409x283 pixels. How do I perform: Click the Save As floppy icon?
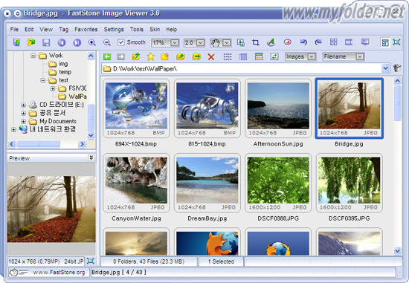[46, 42]
